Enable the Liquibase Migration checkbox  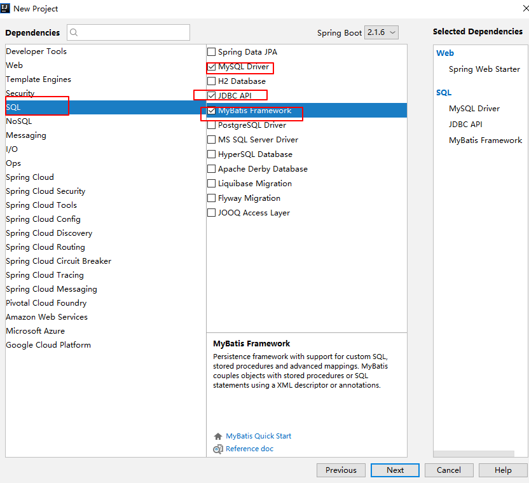click(212, 184)
